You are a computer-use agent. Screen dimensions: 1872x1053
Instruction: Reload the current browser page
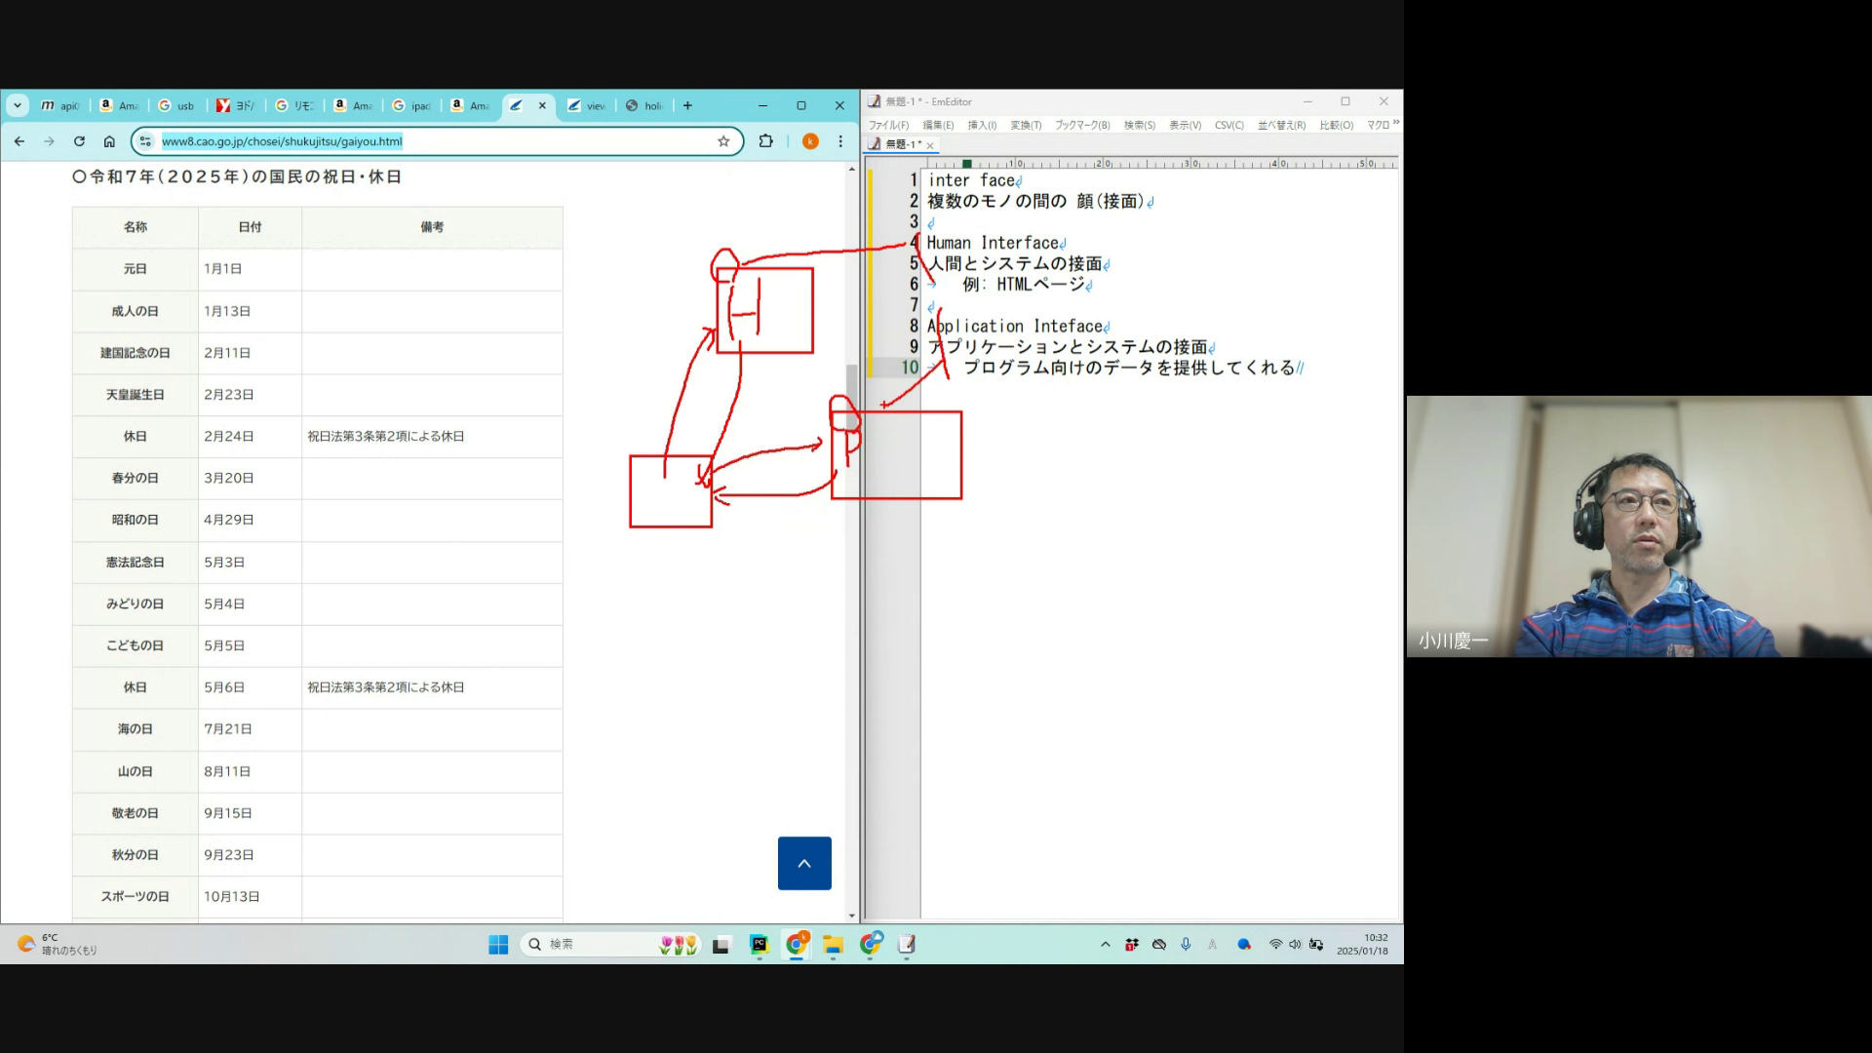(79, 141)
